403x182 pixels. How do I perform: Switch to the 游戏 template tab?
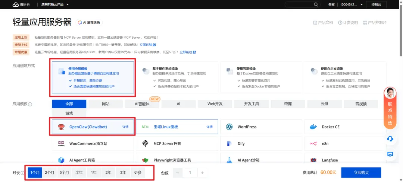pos(69,113)
